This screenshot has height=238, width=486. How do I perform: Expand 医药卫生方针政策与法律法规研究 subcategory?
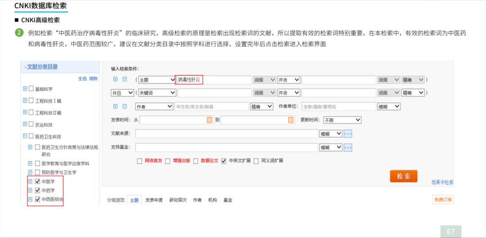[30, 147]
